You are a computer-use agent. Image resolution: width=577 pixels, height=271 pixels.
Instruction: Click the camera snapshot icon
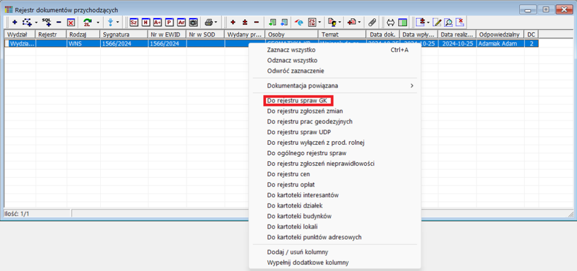(193, 23)
